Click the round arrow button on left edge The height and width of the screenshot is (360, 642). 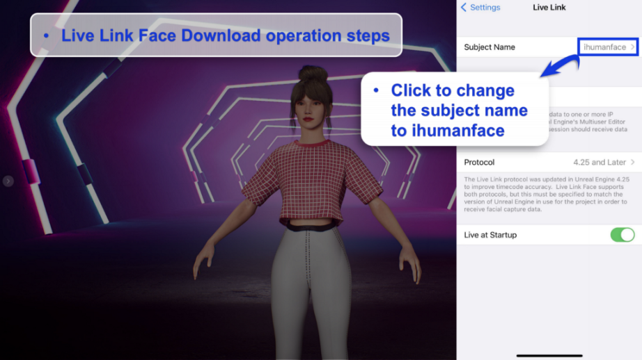(8, 181)
